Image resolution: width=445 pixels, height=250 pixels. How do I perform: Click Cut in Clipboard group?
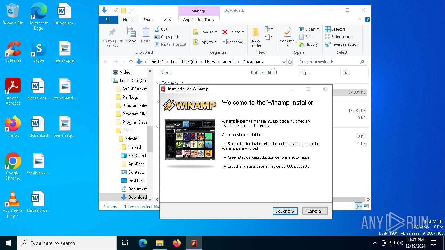click(x=161, y=29)
